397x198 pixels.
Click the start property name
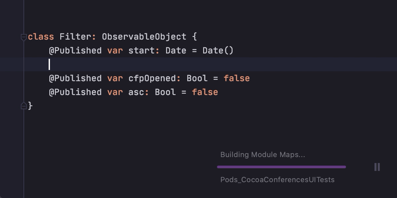click(x=141, y=50)
